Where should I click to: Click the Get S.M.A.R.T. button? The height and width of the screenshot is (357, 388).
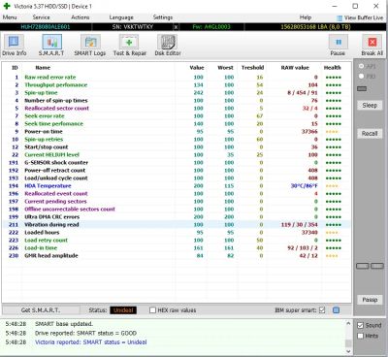[x=41, y=310]
